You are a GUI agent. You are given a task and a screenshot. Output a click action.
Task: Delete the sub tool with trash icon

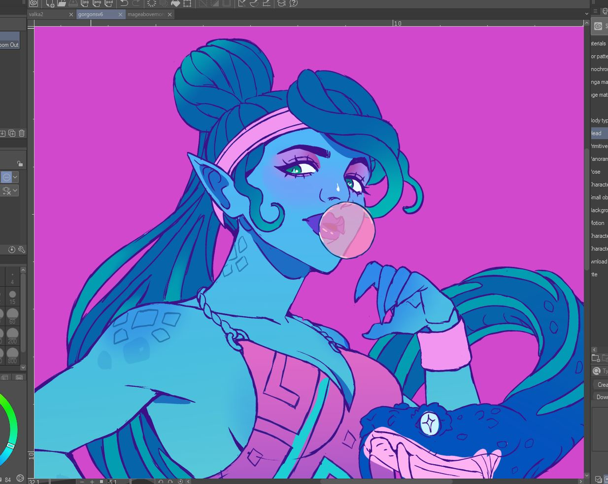pos(22,133)
